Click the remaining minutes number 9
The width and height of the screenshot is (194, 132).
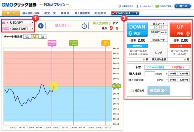(111, 28)
